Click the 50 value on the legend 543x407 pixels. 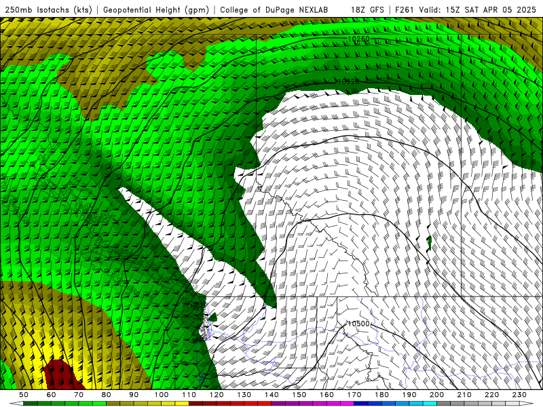[x=24, y=395]
